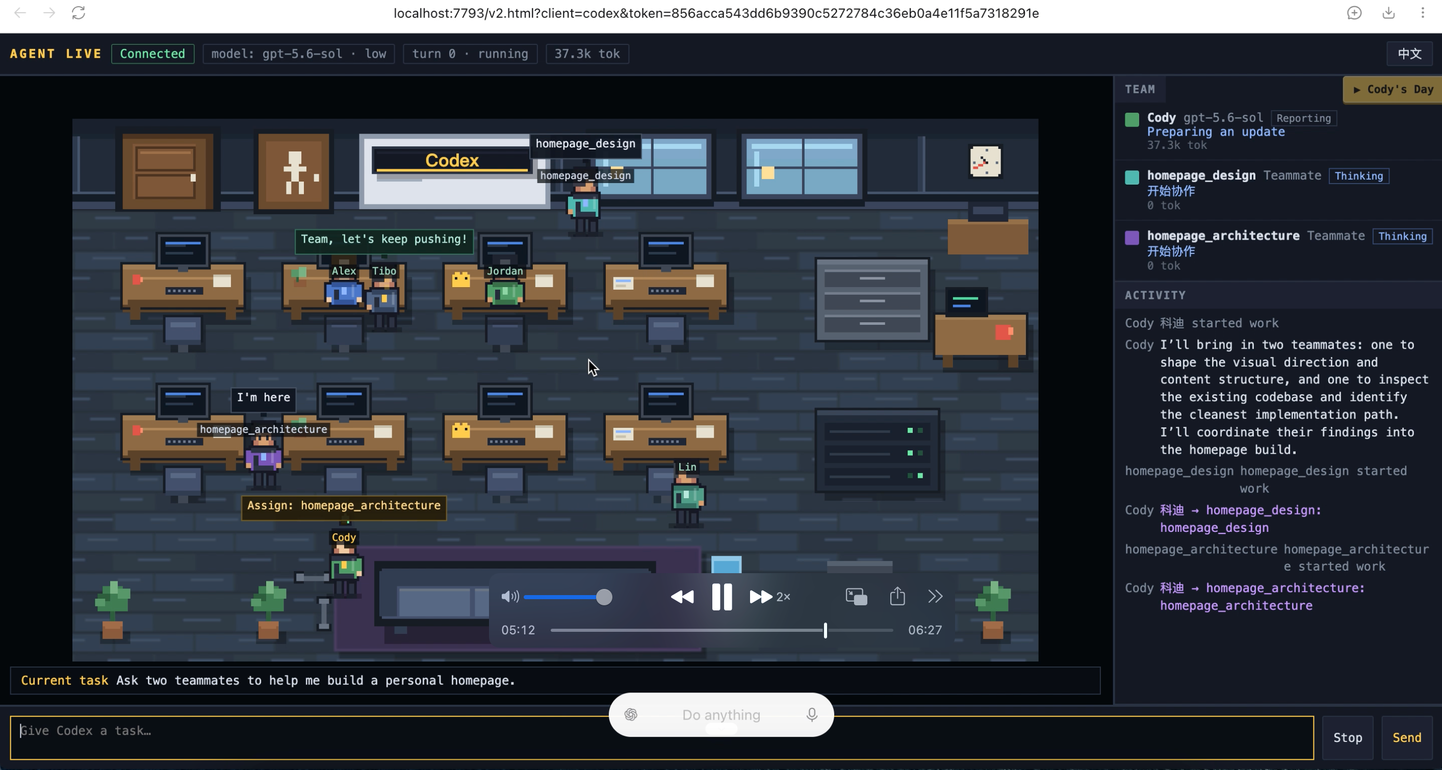Switch language to 中文
Viewport: 1442px width, 770px height.
(x=1409, y=54)
